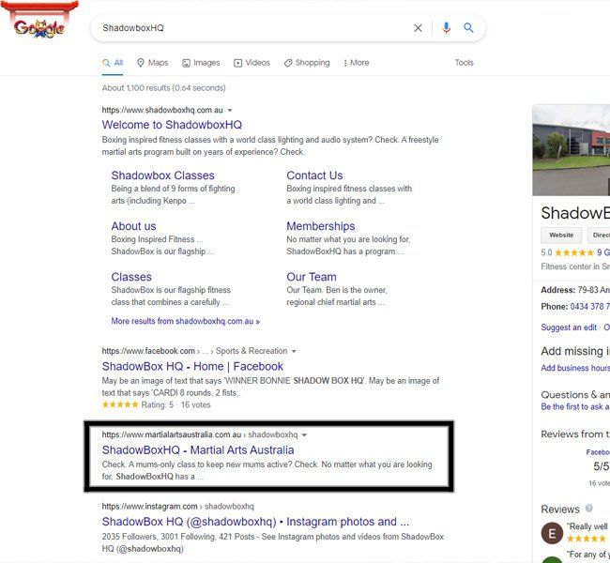Open the Tools filter
Viewport: 610px width, 563px height.
[465, 63]
